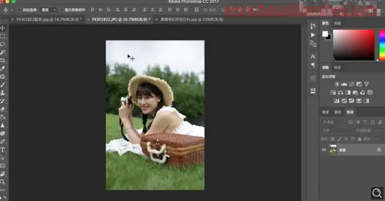
Task: Open the collapsed Character panel (A icon)
Action: (x=313, y=56)
